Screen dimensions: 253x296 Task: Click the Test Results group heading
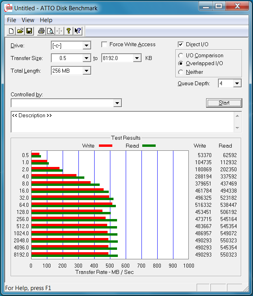tap(126, 138)
